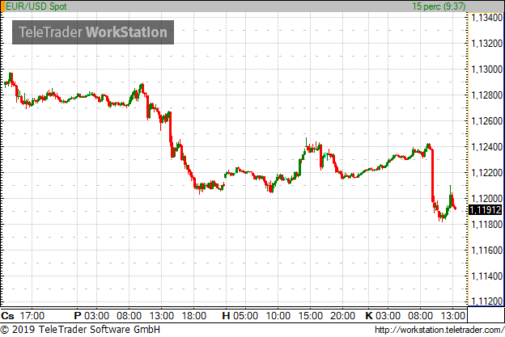Click the final 13:00 time label
The width and height of the screenshot is (505, 337).
(x=453, y=316)
